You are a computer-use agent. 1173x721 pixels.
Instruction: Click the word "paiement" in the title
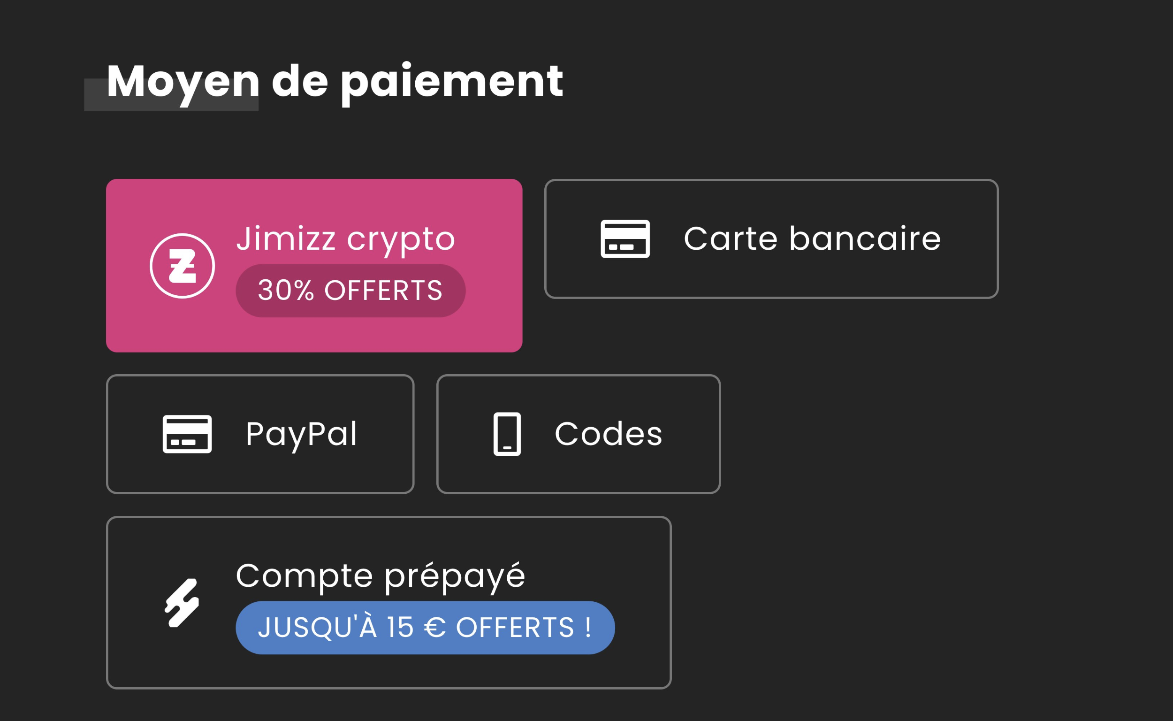(452, 82)
